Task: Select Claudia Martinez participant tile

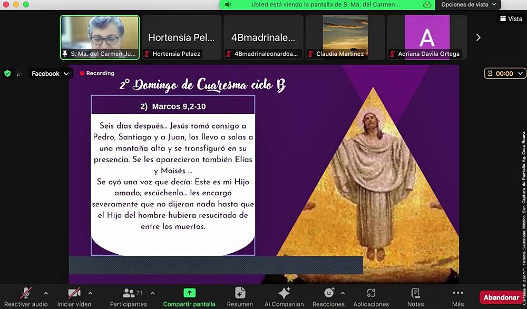Action: [345, 37]
